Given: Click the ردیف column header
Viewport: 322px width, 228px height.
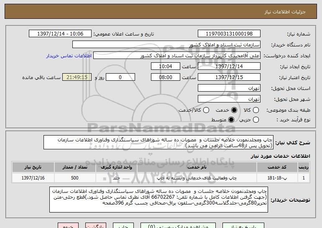Looking at the screenshot, I should point(304,167).
